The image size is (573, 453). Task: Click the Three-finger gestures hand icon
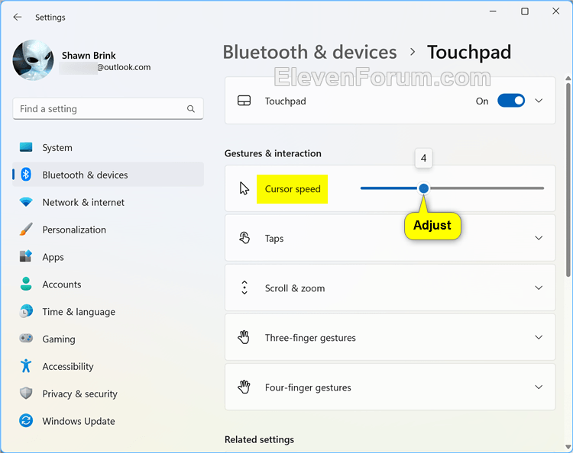244,337
